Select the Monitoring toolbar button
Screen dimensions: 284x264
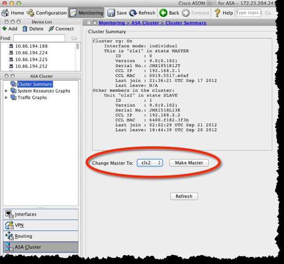pos(86,13)
